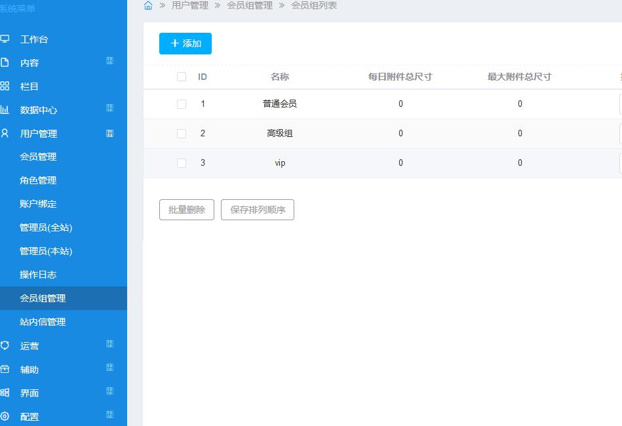Click the 栏目 grid icon
The image size is (622, 426).
5,87
